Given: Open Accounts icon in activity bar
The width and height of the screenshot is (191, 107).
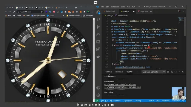Looking at the screenshot, I should pyautogui.click(x=98, y=88).
